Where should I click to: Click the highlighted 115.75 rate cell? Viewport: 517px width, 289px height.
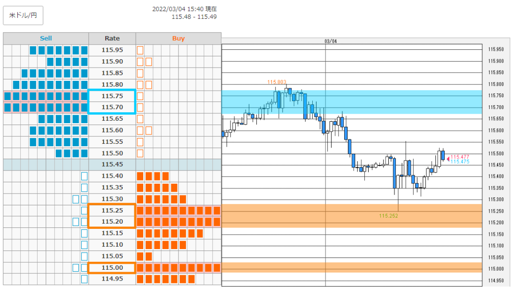[x=112, y=96]
